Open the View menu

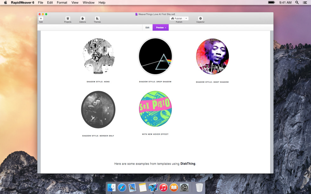(75, 3)
